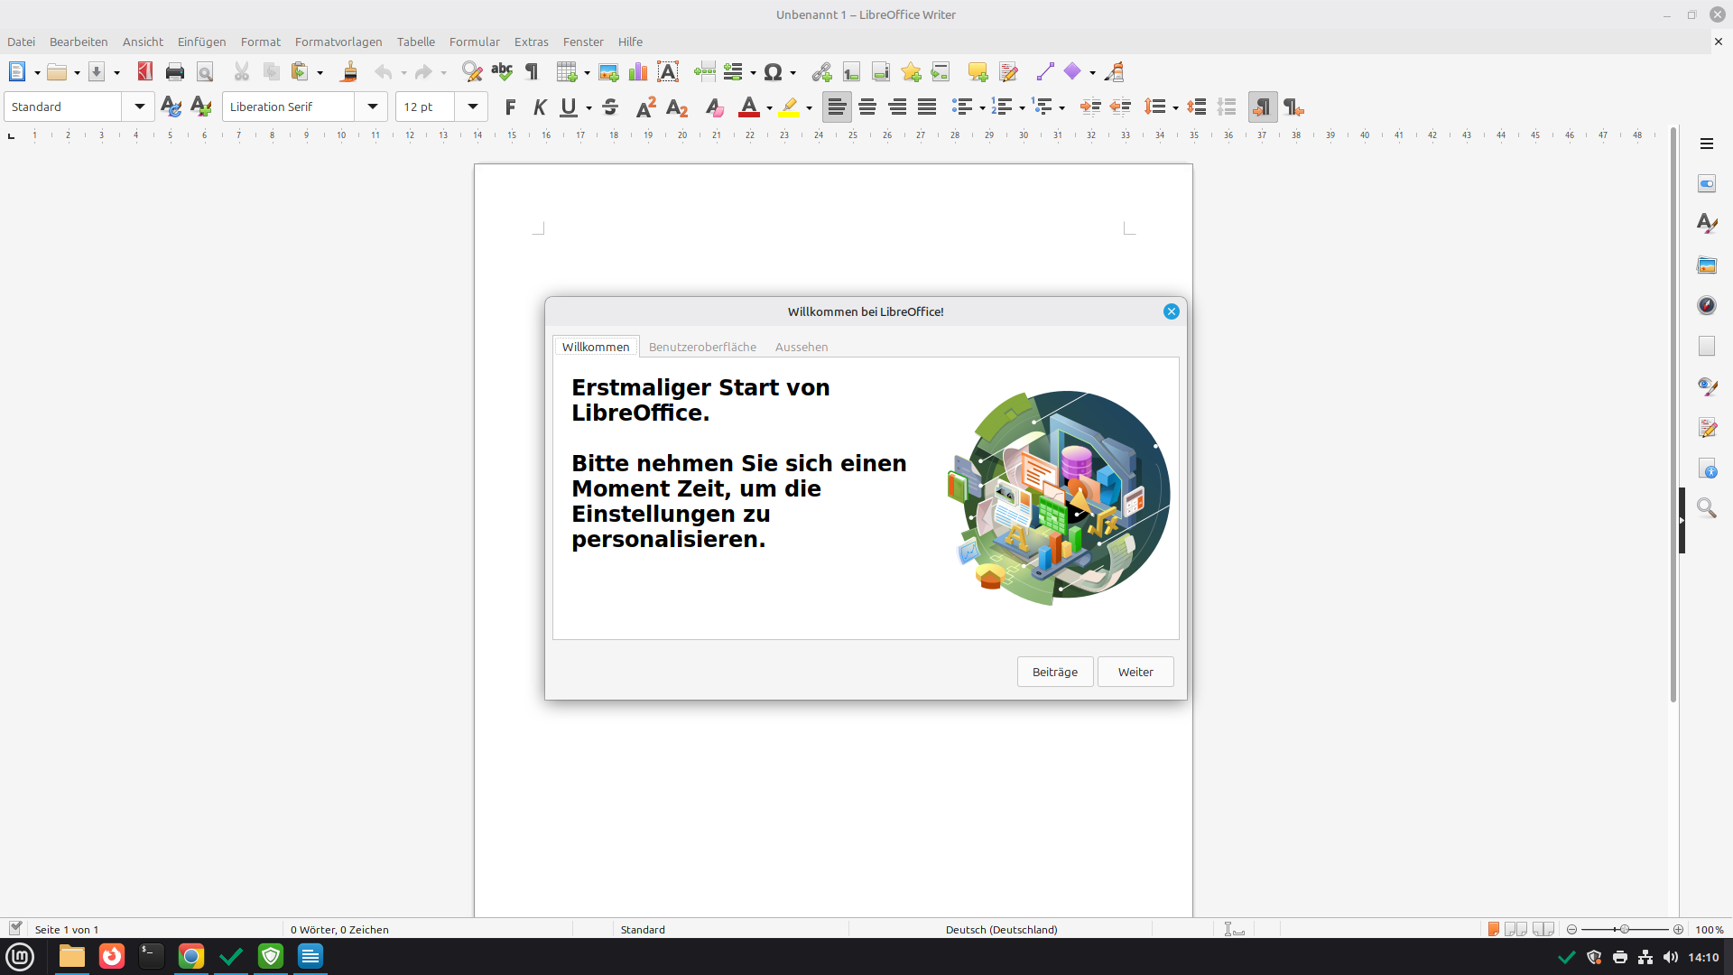The image size is (1733, 975).
Task: Toggle formatting marks pilcrow
Action: (x=532, y=72)
